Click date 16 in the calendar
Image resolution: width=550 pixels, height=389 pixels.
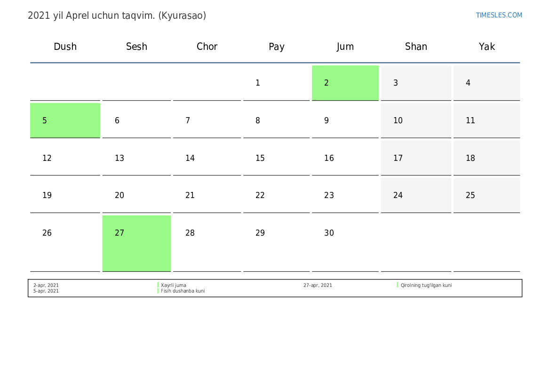[345, 158]
